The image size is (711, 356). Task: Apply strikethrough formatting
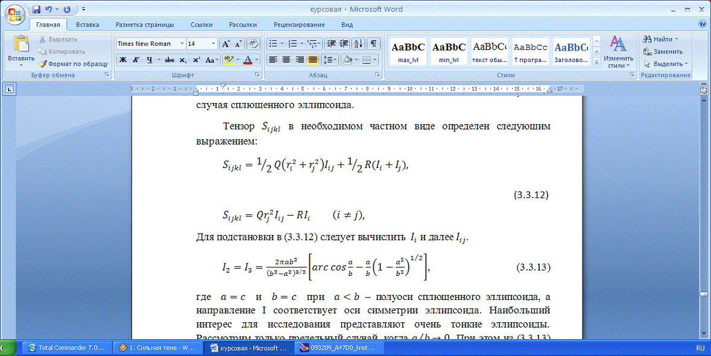point(169,60)
